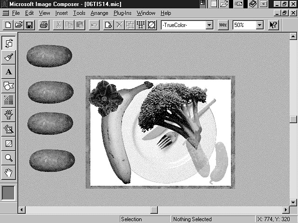Open file with the folder icon
Screen dimensions: 298x223
[x=19, y=25]
